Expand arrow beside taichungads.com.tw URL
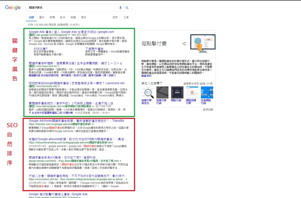The width and height of the screenshot is (301, 198). coord(93,106)
